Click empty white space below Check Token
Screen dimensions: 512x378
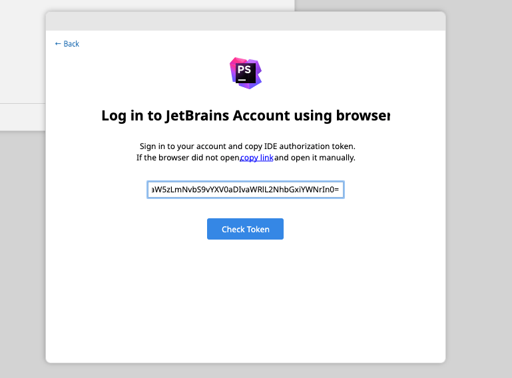coord(246,300)
